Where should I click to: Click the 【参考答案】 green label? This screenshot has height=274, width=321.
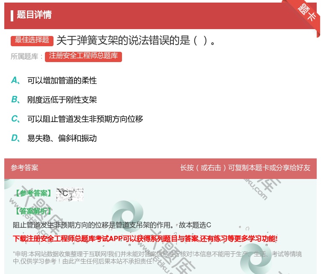(x=33, y=194)
